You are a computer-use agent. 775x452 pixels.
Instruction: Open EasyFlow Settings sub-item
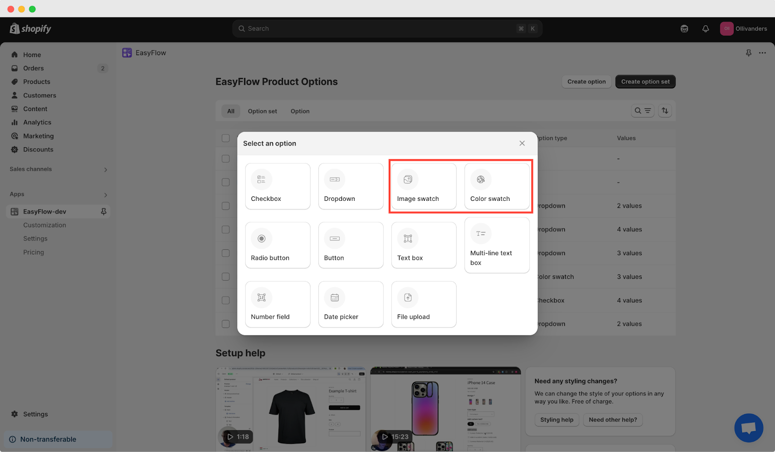35,239
